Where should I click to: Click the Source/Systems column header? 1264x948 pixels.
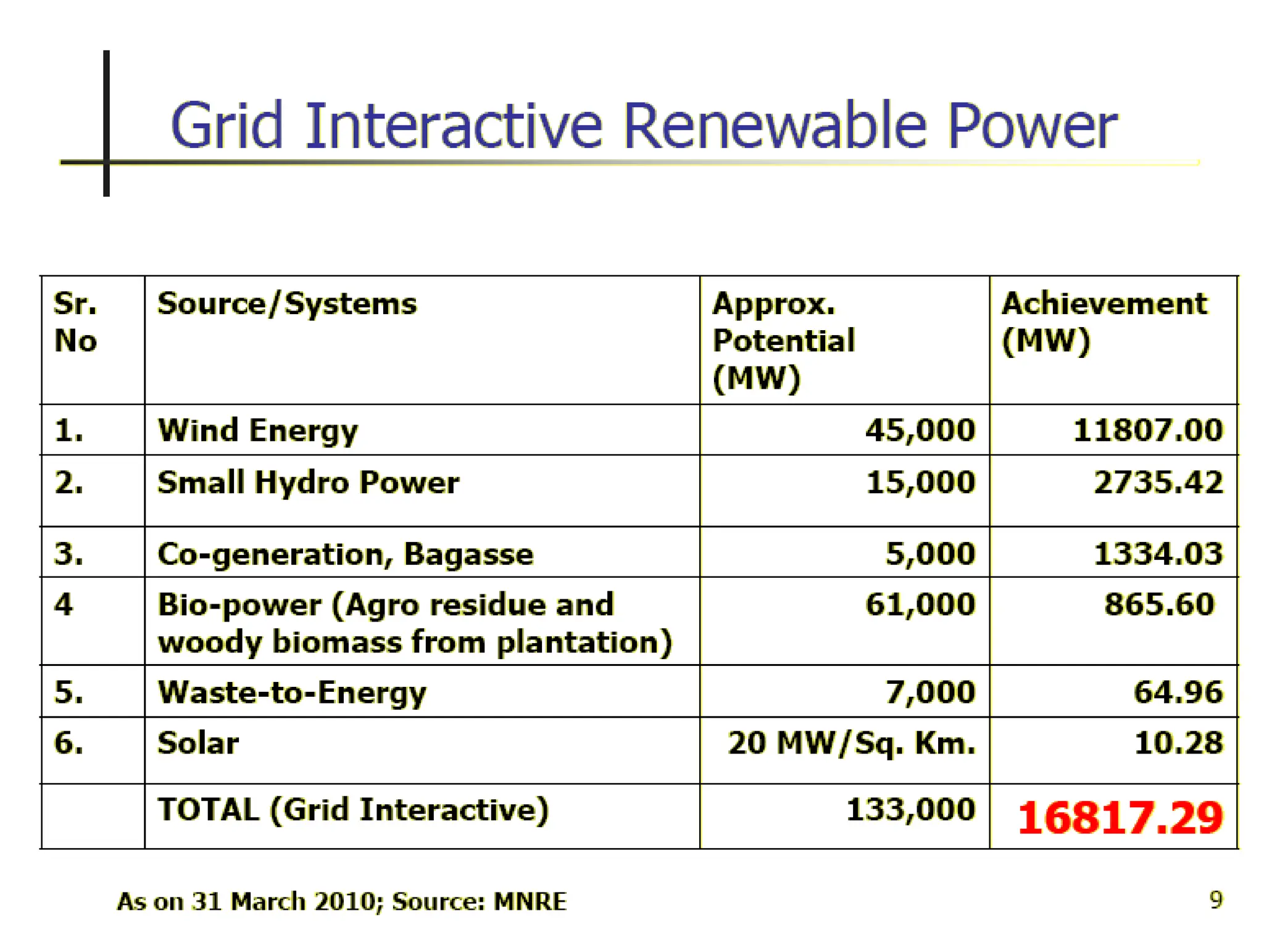(x=287, y=304)
